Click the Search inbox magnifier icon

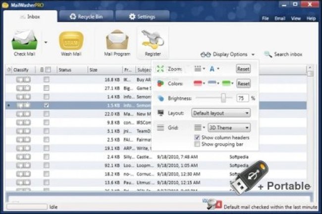point(268,54)
